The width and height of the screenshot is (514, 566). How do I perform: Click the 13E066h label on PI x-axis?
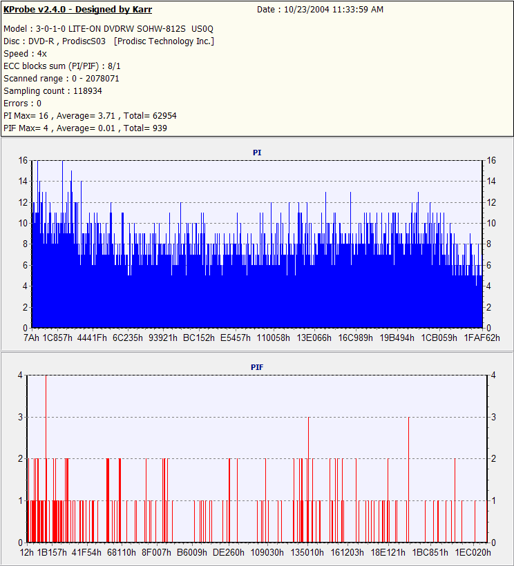[314, 338]
